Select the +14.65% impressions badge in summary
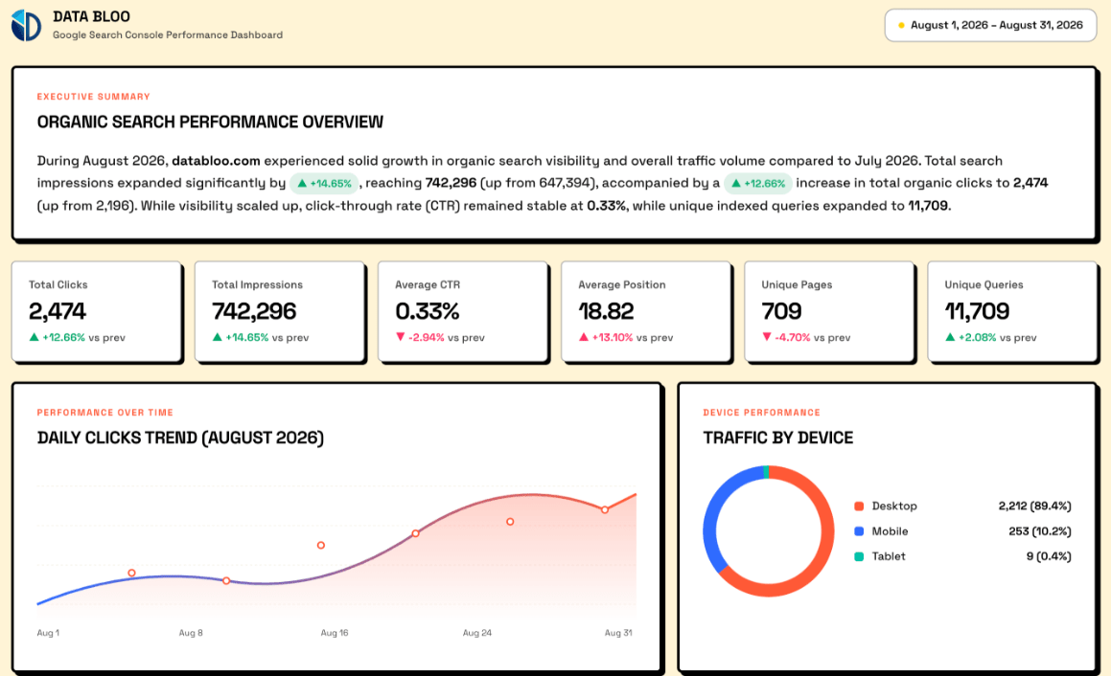The width and height of the screenshot is (1111, 676). pos(324,183)
